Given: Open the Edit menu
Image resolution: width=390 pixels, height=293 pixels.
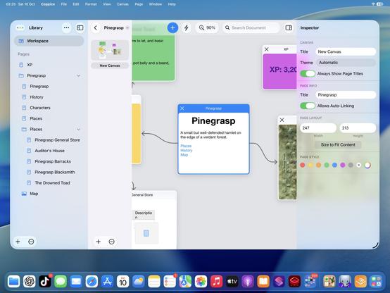Looking at the screenshot, I should tap(75, 4).
